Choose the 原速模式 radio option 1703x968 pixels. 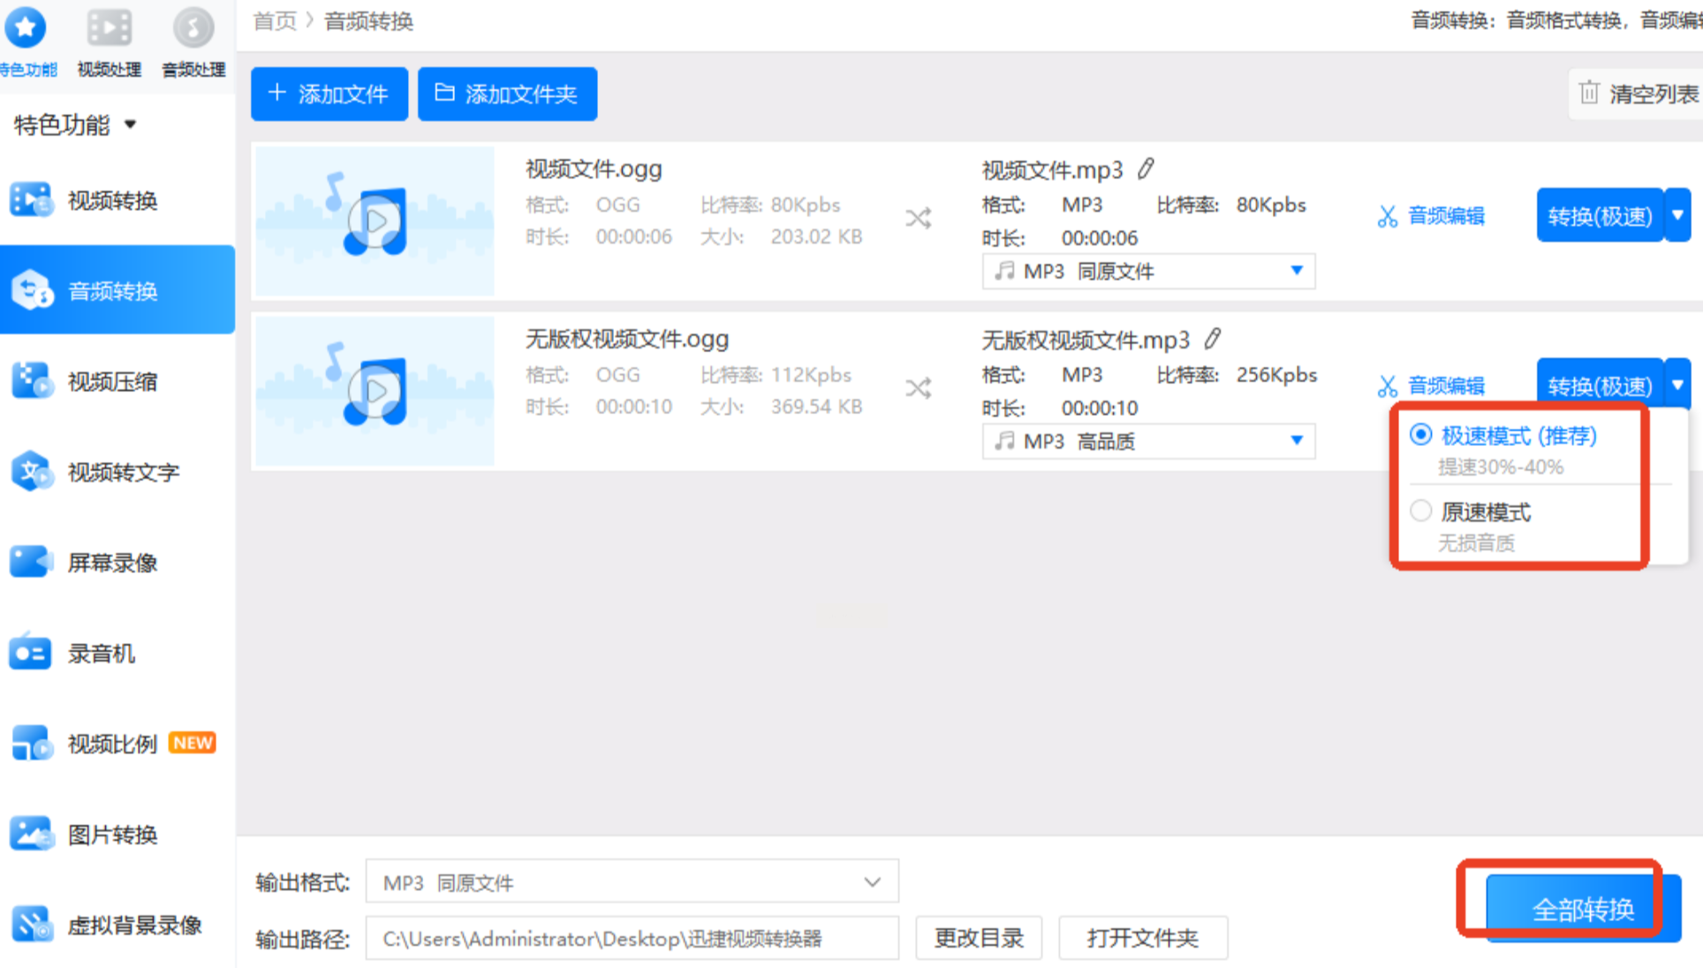1420,510
